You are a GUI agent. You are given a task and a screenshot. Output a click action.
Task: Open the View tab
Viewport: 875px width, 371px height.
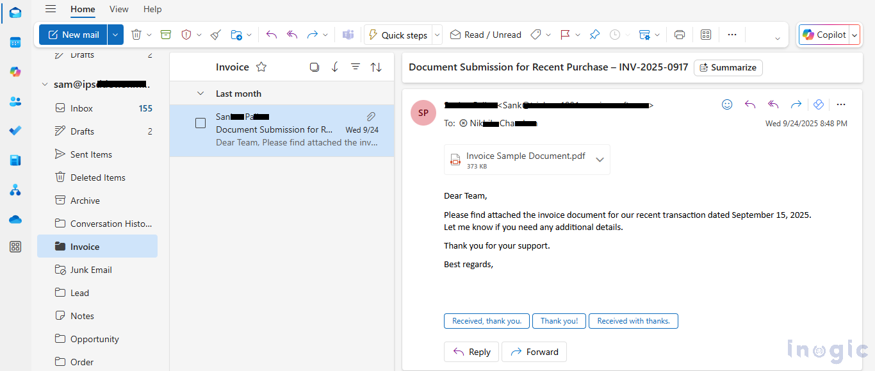tap(119, 9)
